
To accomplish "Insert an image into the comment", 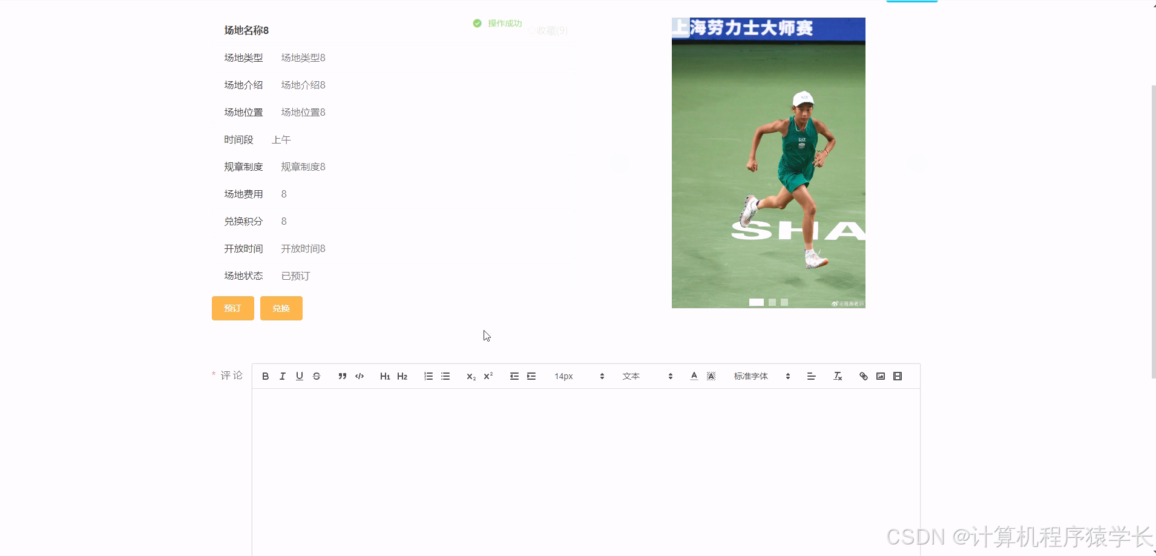I will (880, 376).
